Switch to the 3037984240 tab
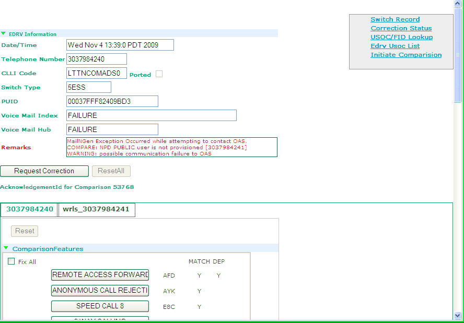Screen dimensions: 464x323 pyautogui.click(x=29, y=210)
